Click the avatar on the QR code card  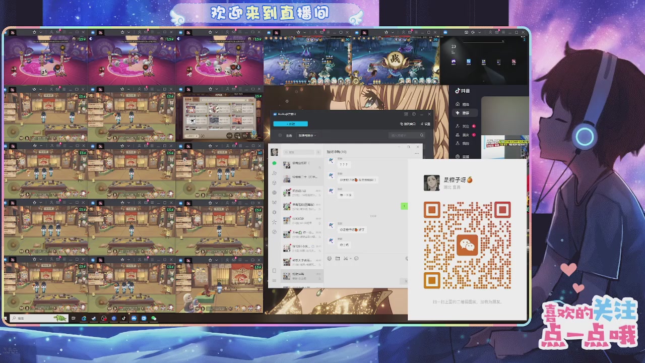[x=432, y=183]
